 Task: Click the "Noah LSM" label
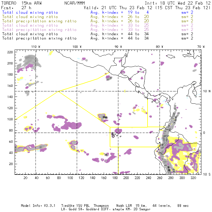coord(124,206)
